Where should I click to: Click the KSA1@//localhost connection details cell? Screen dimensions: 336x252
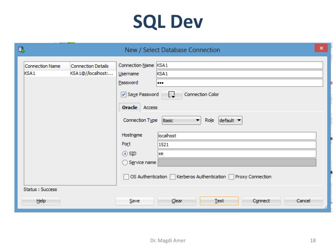tap(93, 73)
